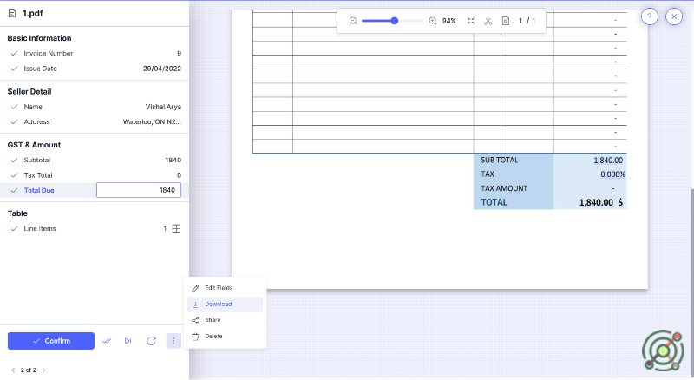The width and height of the screenshot is (694, 380).
Task: Click the fit-to-screen icon in PDF toolbar
Action: pyautogui.click(x=470, y=21)
